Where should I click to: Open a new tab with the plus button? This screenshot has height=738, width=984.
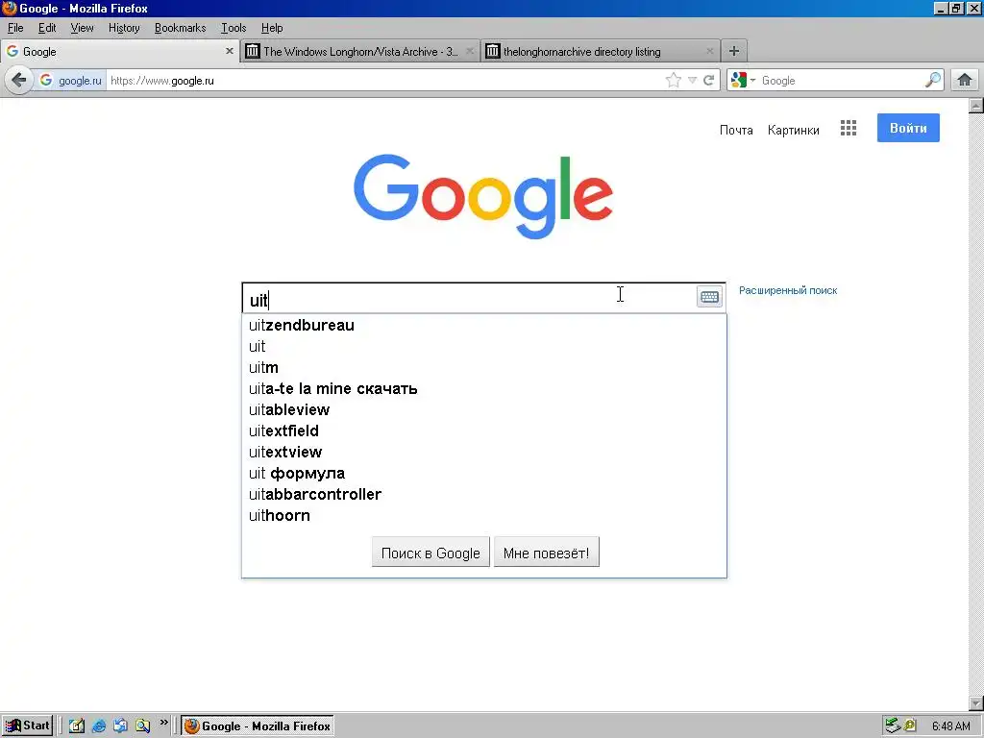[733, 52]
